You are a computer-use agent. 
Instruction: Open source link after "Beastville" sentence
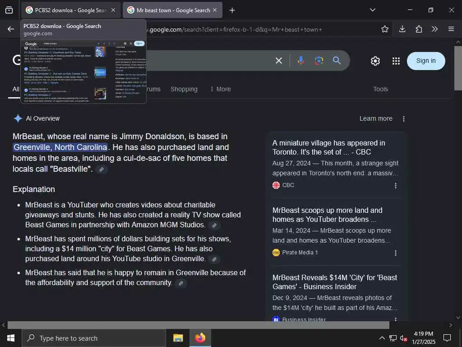102,169
